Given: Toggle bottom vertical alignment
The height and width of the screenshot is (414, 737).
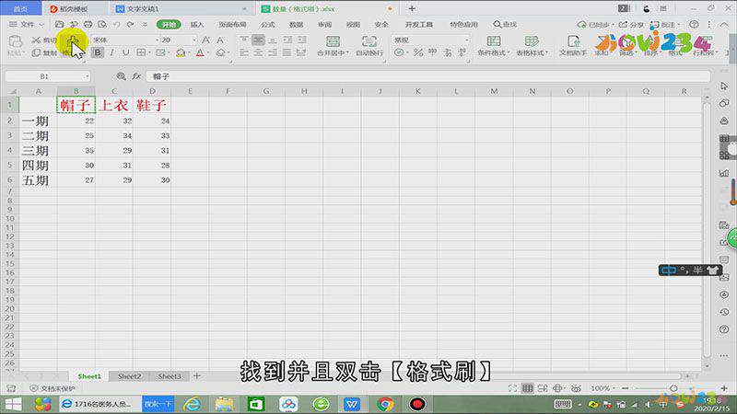Looking at the screenshot, I should pos(273,40).
